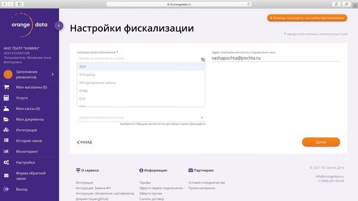Image resolution: width=358 pixels, height=201 pixels.
Task: Click the Интеграция sidebar icon
Action: coord(6,130)
